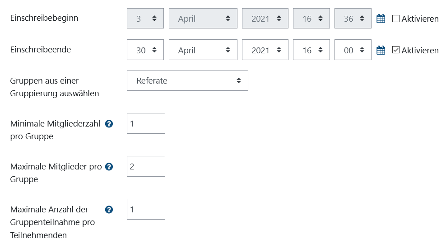446x244 pixels.
Task: Click the Maximale Mitglieder pro Gruppe input field
Action: click(146, 166)
